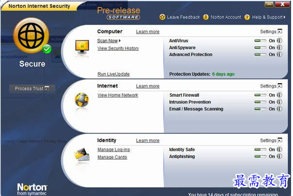The height and width of the screenshot is (196, 293).
Task: Toggle the Advanced Protection switch
Action: [x=260, y=55]
